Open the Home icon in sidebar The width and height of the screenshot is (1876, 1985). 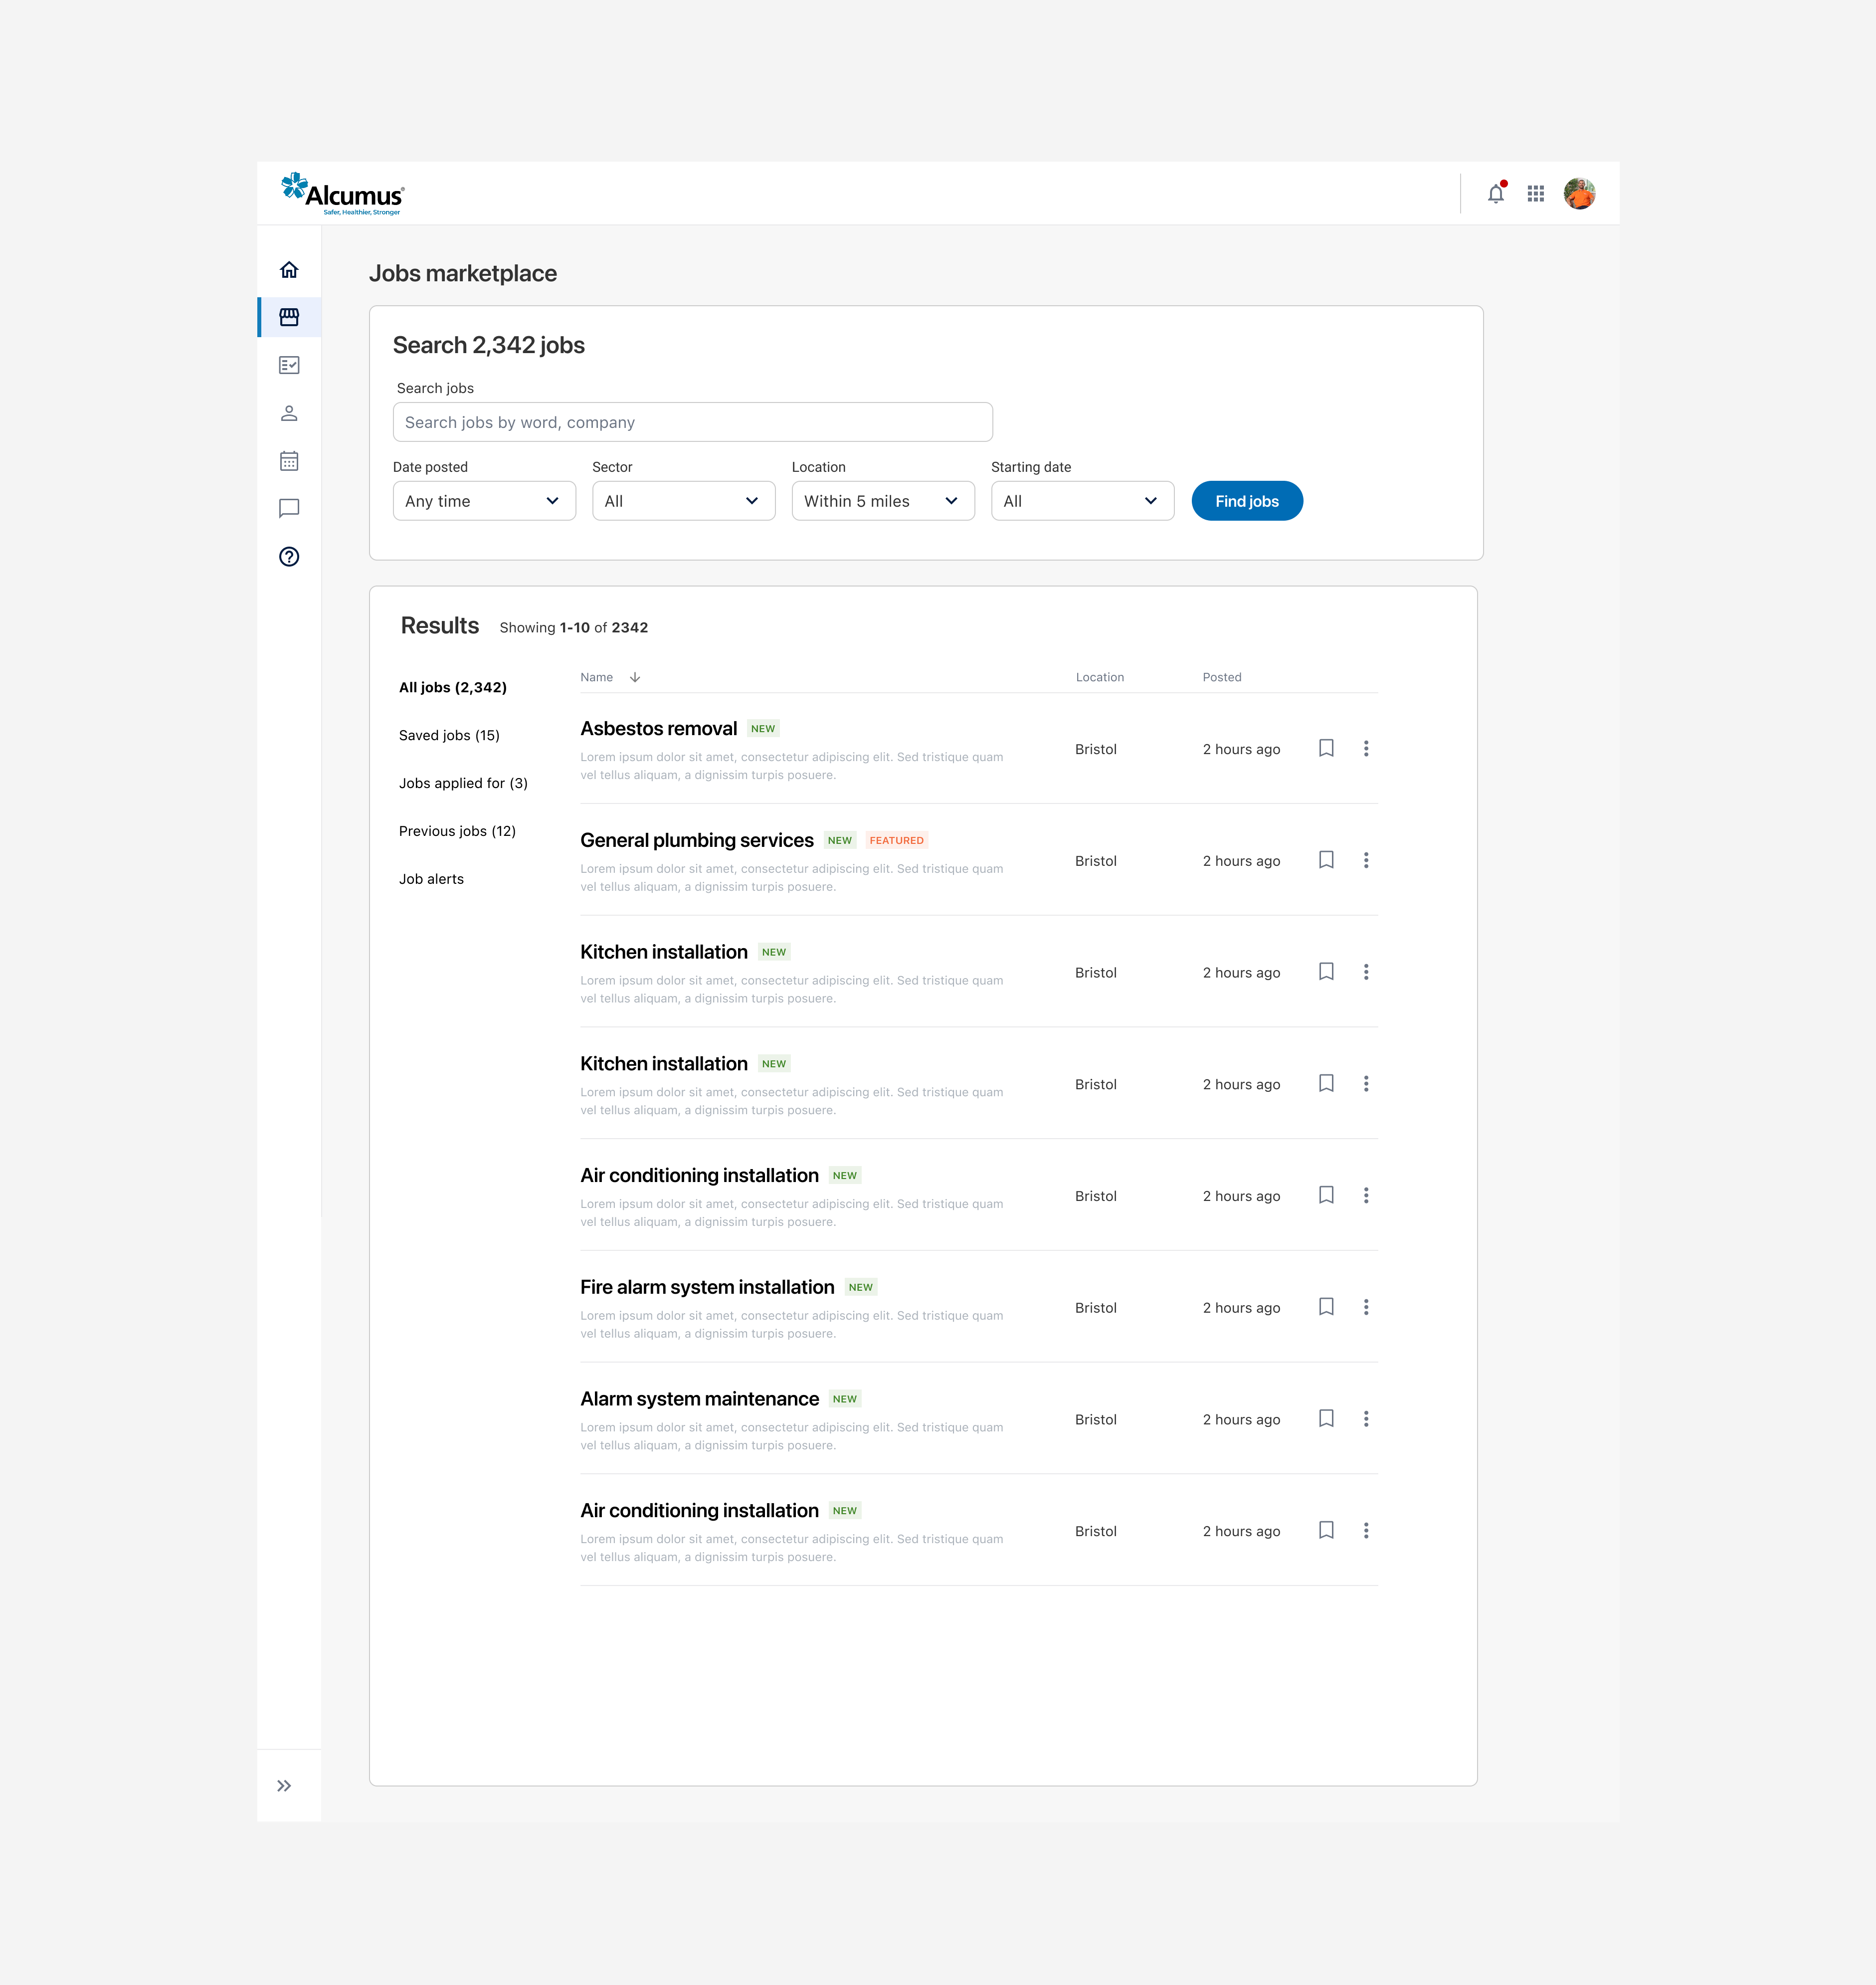tap(289, 270)
